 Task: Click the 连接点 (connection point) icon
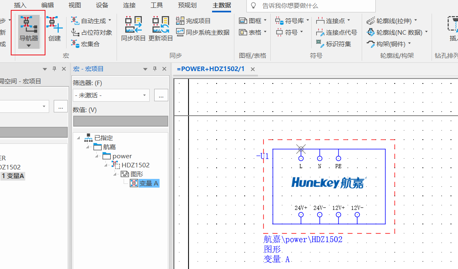(320, 21)
